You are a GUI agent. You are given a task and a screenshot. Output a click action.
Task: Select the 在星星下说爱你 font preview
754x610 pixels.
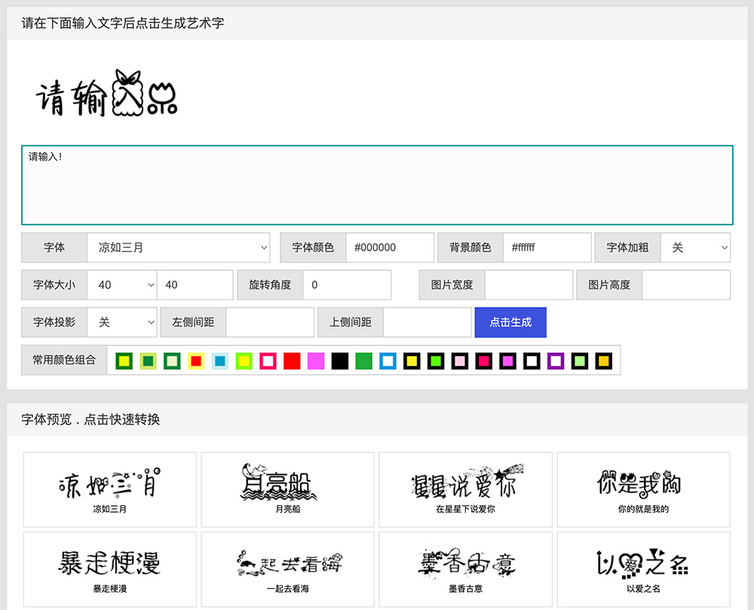tap(465, 489)
